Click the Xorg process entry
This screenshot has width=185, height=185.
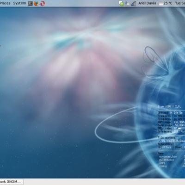pyautogui.click(x=162, y=163)
